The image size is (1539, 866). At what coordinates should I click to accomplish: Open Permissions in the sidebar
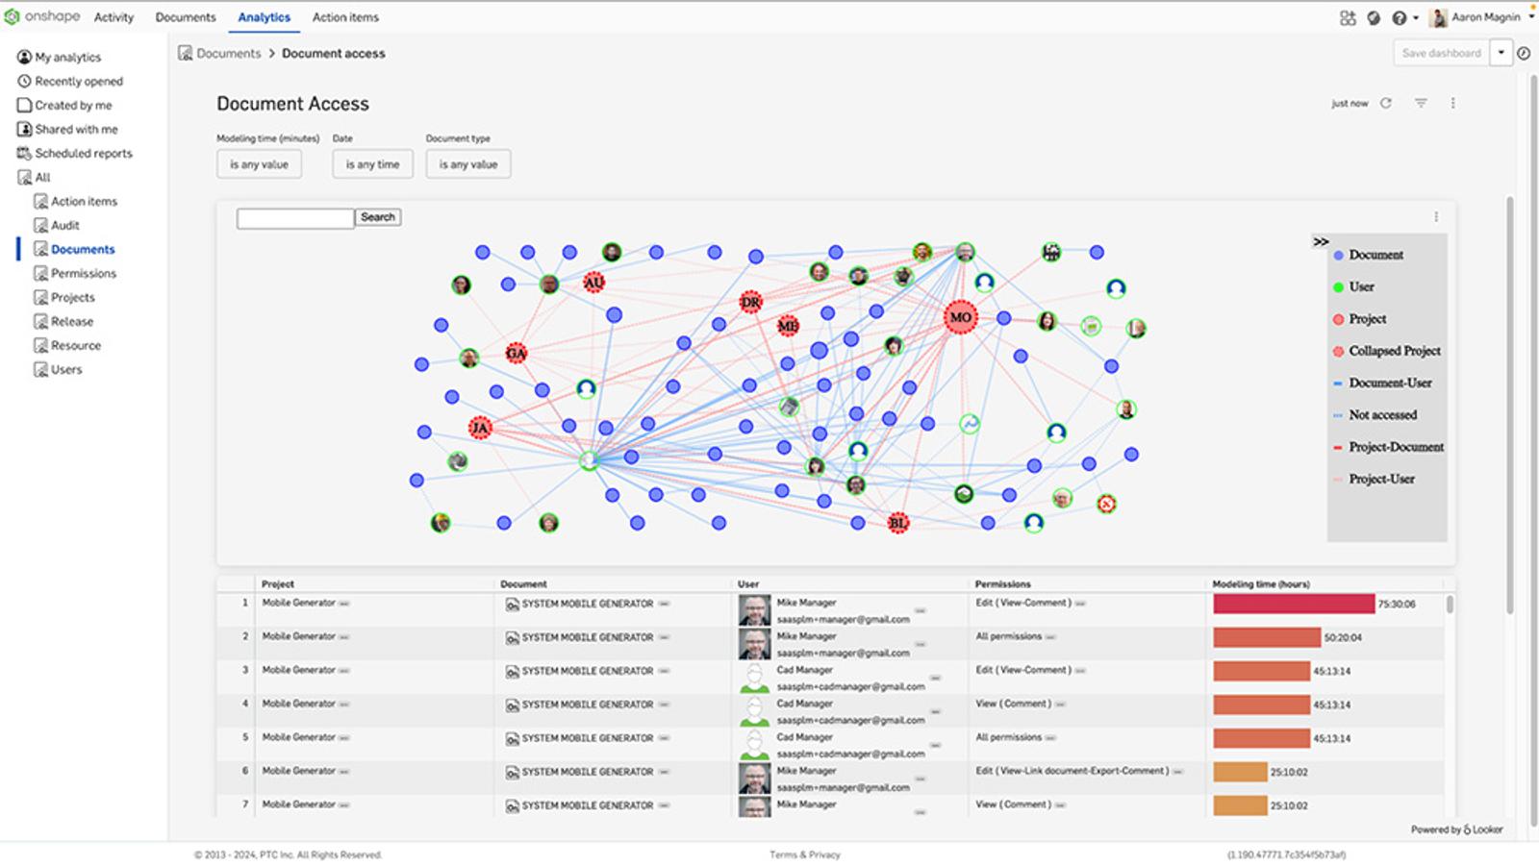(83, 273)
